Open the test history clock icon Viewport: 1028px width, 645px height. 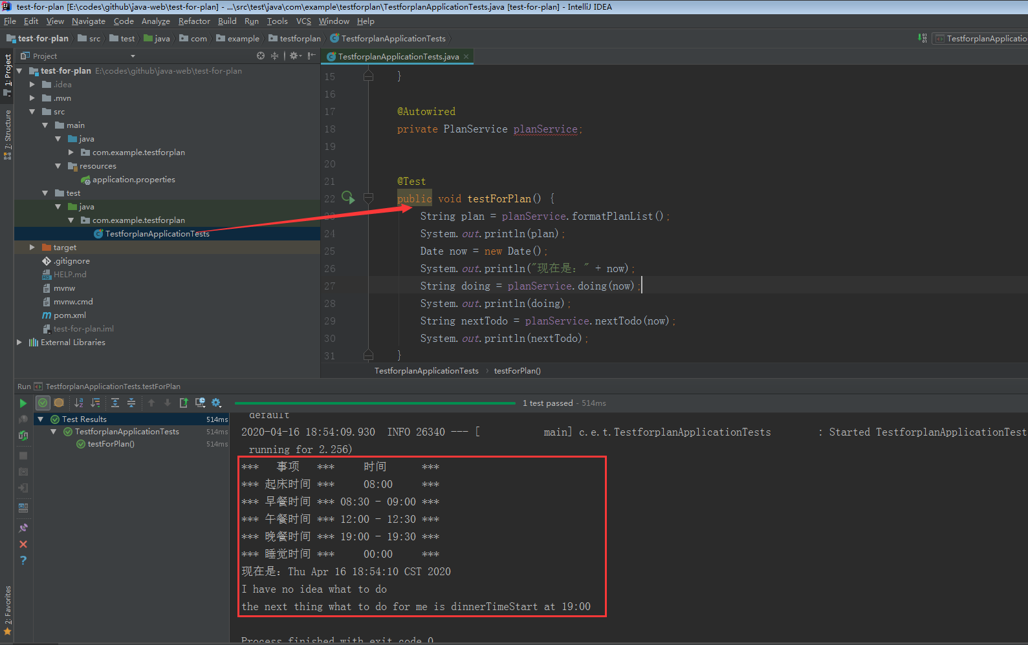pyautogui.click(x=201, y=403)
